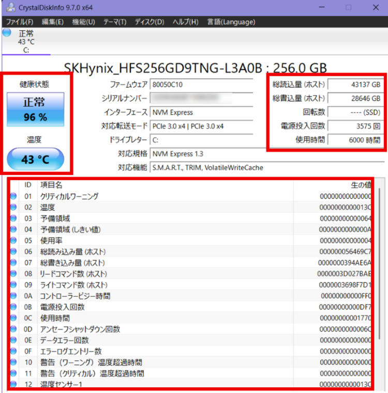Screen dimensions: 388x393
Task: Click status orb for 警告（ワーニング）温度超過時間 row
Action: point(13,362)
